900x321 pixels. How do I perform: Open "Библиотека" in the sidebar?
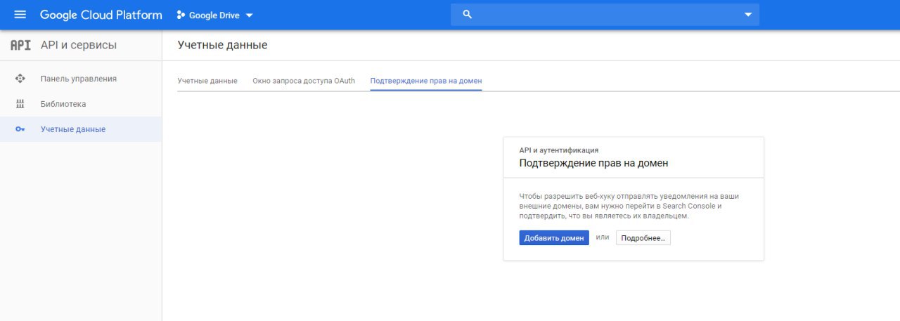81,104
